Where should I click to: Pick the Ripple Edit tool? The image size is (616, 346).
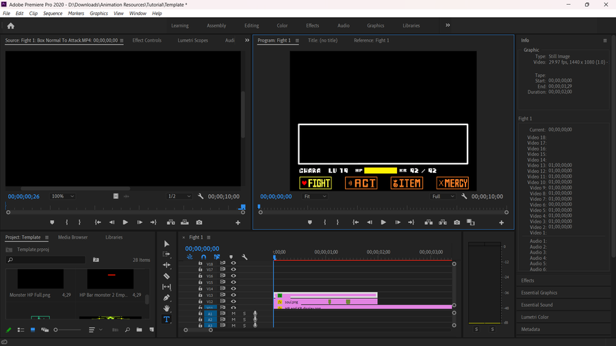click(x=167, y=265)
